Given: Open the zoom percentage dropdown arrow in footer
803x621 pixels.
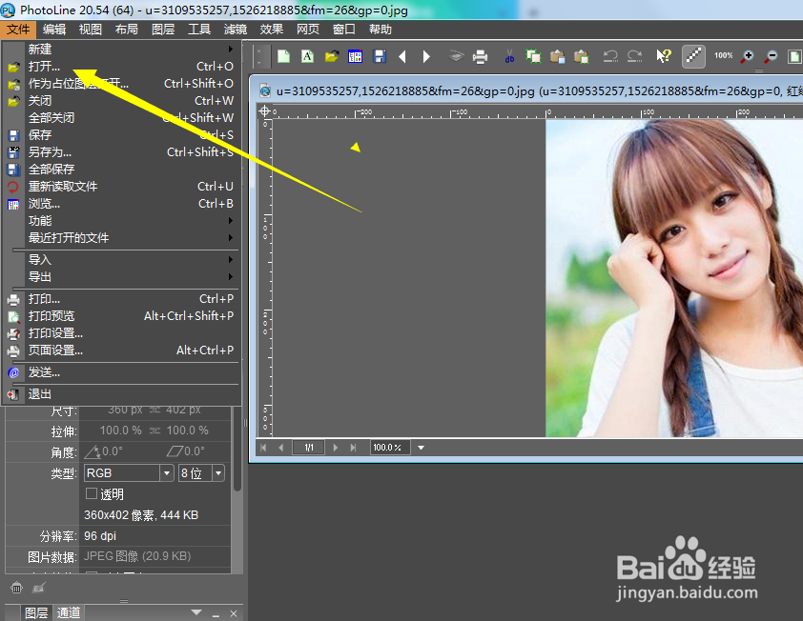Looking at the screenshot, I should click(x=421, y=448).
